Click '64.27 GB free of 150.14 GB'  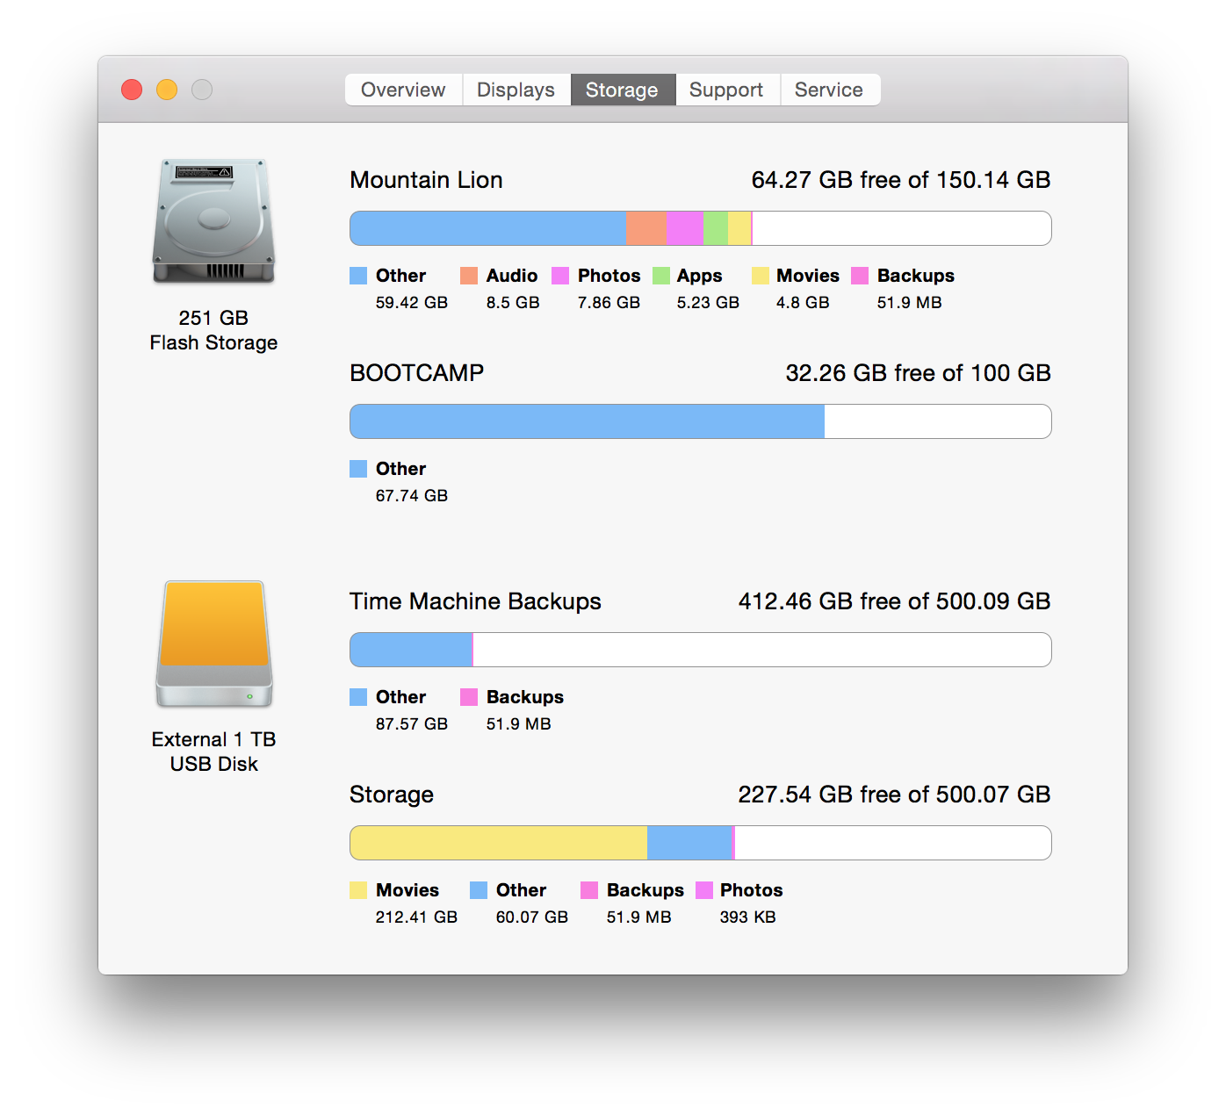point(901,180)
